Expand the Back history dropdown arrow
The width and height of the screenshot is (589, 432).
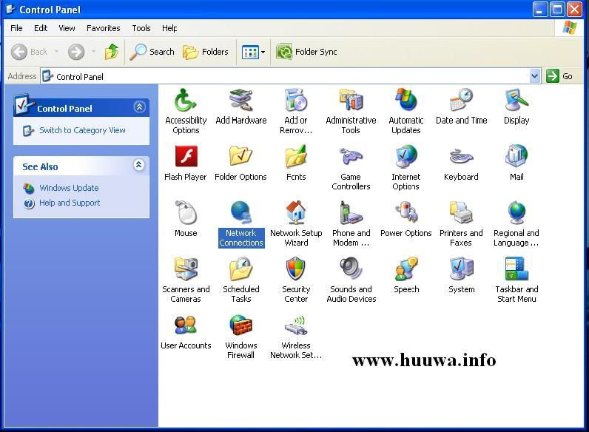pyautogui.click(x=56, y=52)
